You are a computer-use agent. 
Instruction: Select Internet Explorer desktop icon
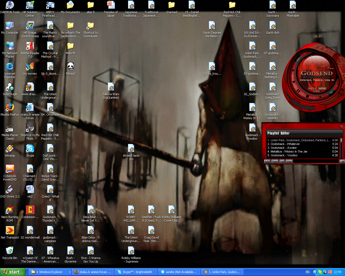pyautogui.click(x=10, y=71)
